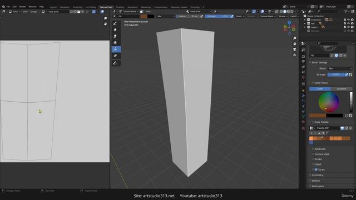Toggle strength pressure icon in Brush Settings

[347, 74]
